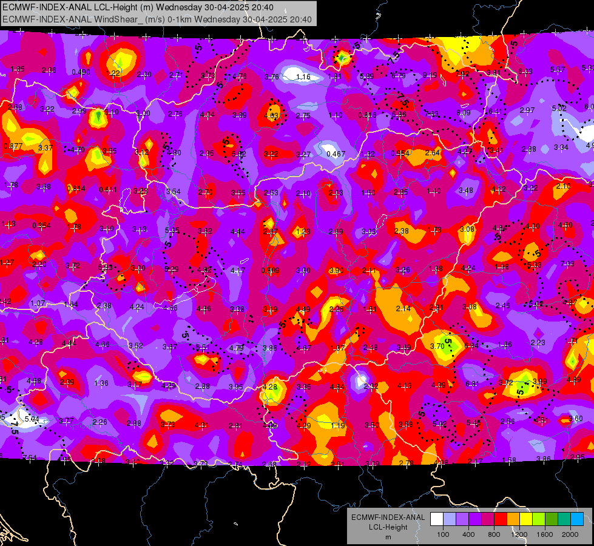This screenshot has width=594, height=546.
Task: Select the wind shear value 0.816
Action: 368,115
